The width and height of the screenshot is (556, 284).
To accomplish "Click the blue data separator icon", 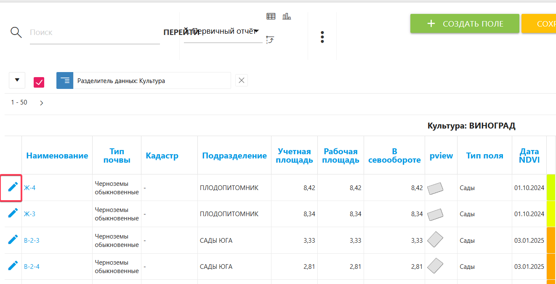I will pyautogui.click(x=65, y=80).
